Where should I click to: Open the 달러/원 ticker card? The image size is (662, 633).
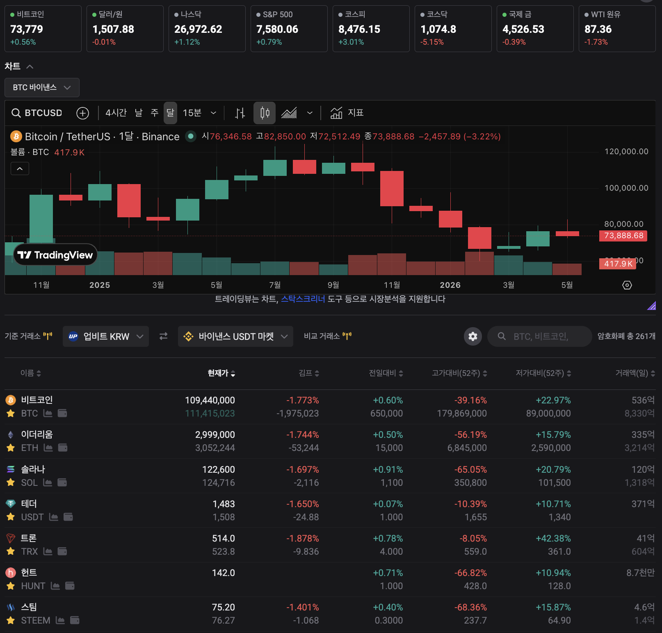(x=125, y=29)
